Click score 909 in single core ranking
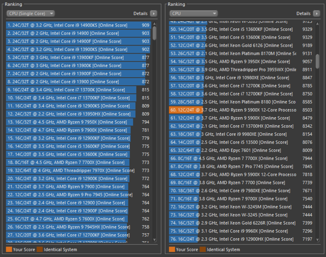 (146, 25)
